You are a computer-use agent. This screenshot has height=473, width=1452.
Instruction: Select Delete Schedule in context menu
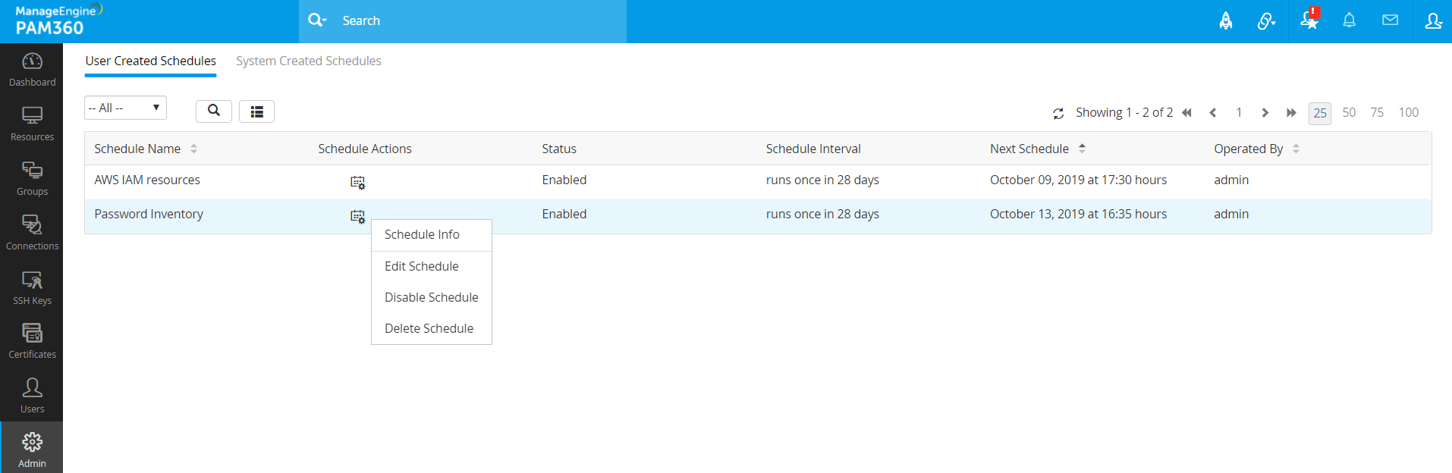tap(429, 328)
